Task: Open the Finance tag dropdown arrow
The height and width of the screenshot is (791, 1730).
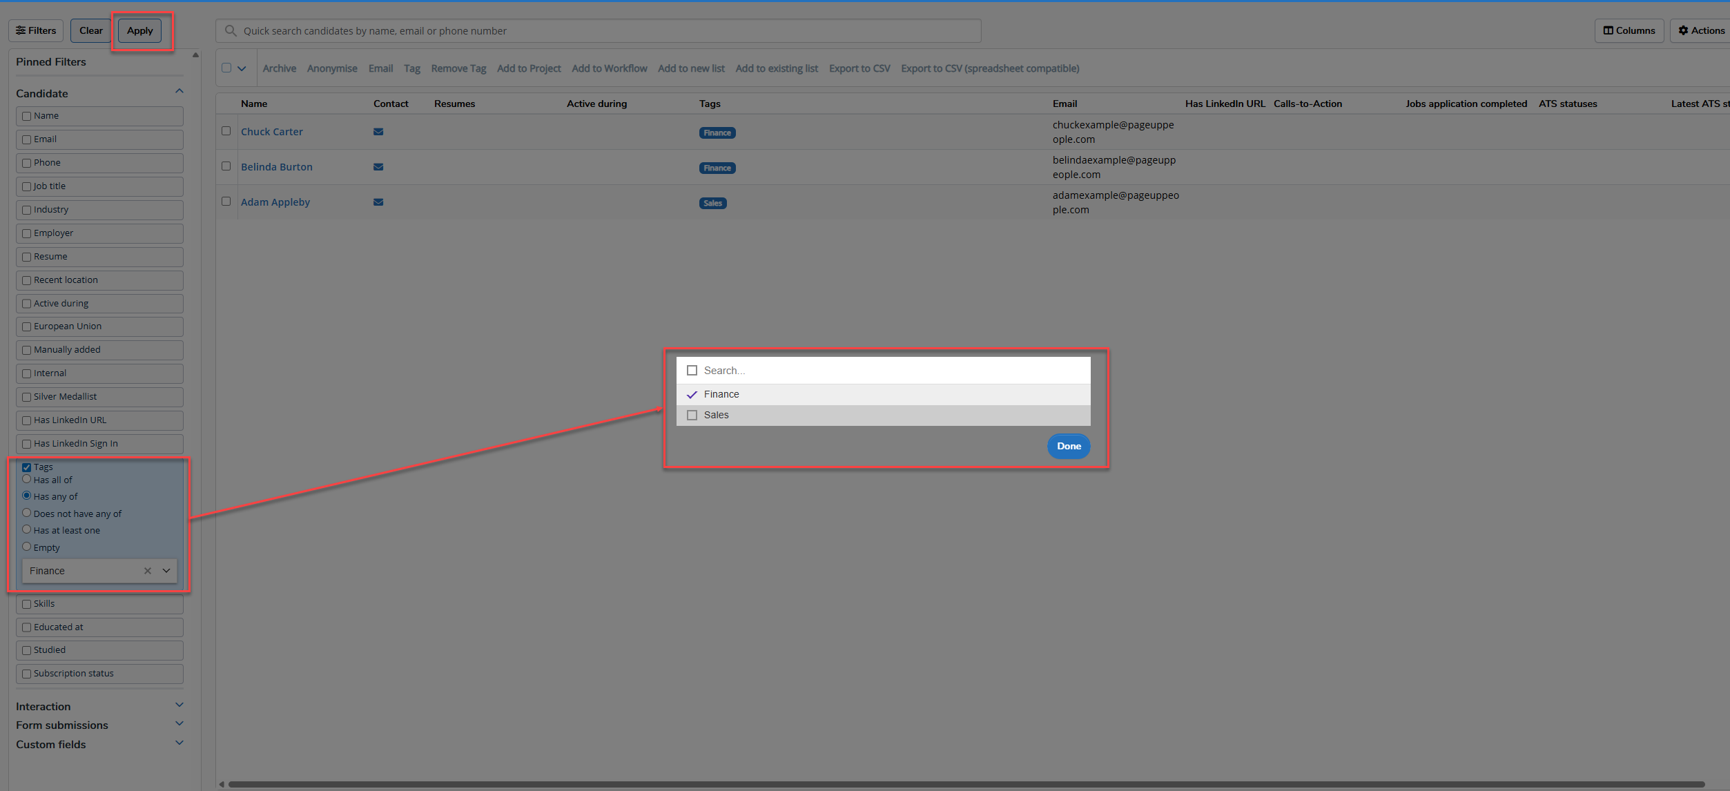Action: click(x=166, y=571)
